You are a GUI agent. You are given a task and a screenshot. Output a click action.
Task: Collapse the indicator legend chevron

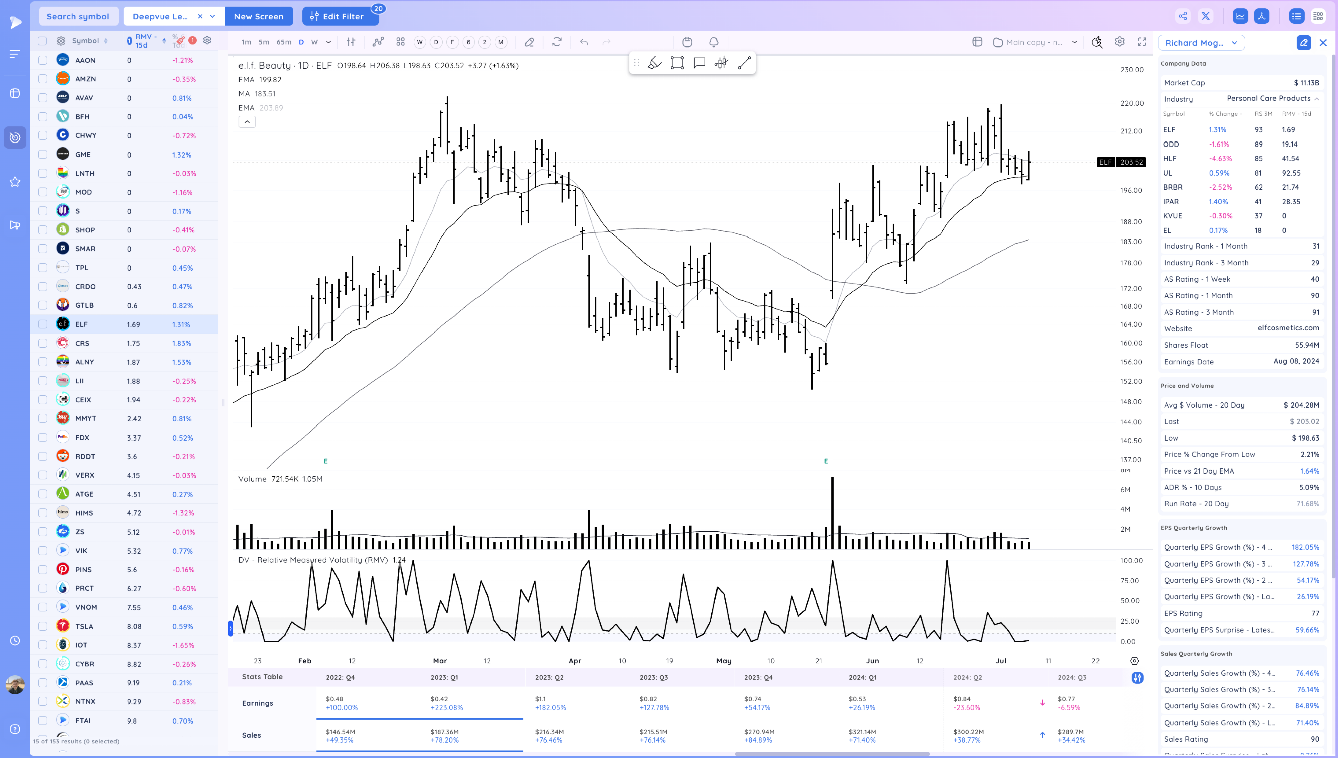pos(247,122)
